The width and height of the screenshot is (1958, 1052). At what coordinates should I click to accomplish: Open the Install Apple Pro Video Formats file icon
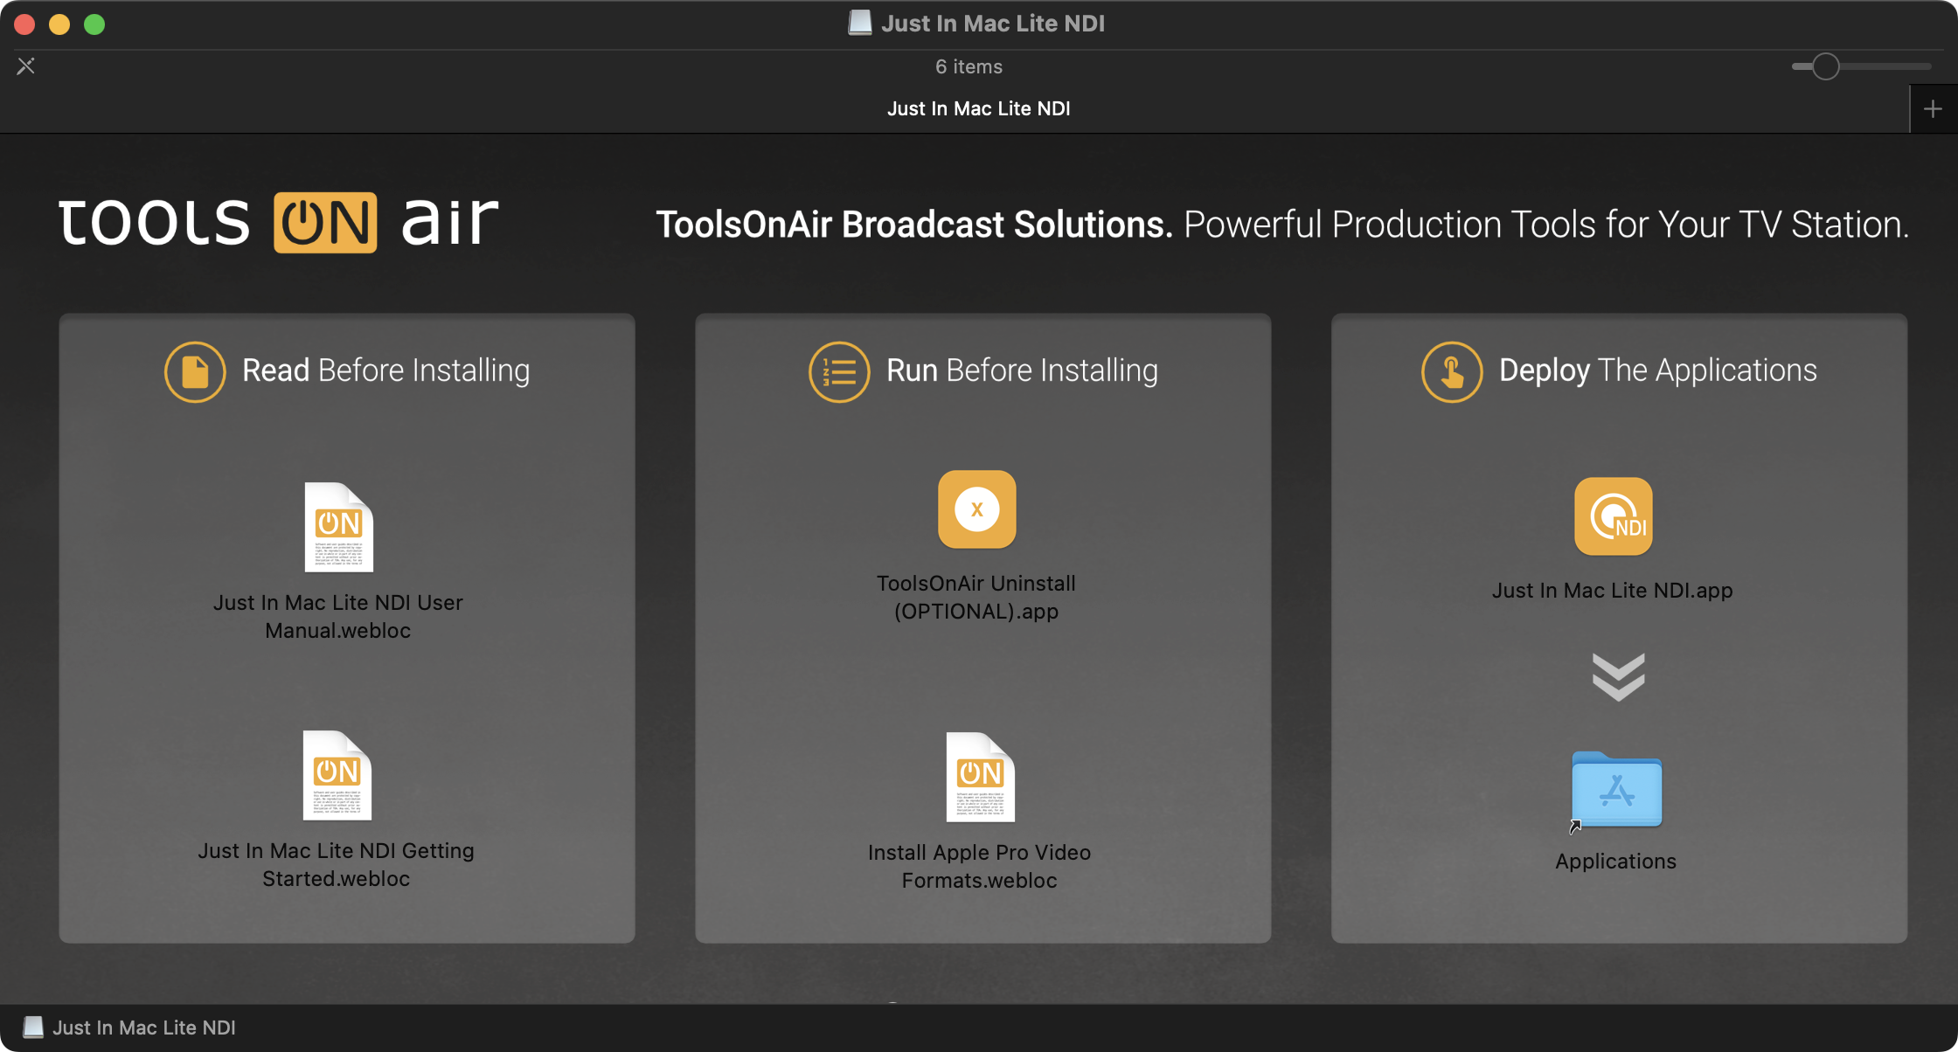(x=980, y=777)
